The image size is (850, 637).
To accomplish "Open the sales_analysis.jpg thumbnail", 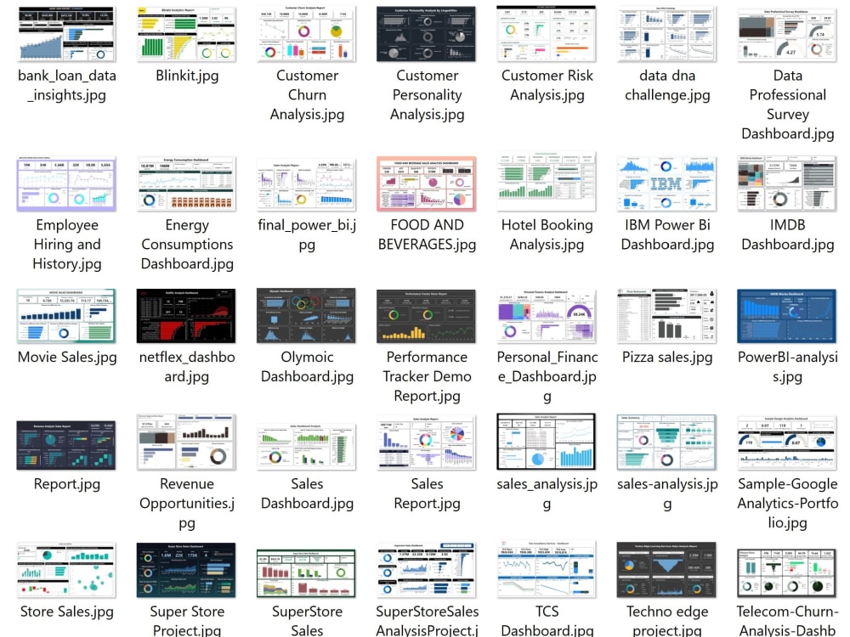I will coord(547,442).
